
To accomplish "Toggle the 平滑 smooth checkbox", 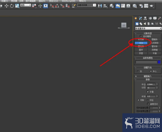I will (x=148, y=92).
